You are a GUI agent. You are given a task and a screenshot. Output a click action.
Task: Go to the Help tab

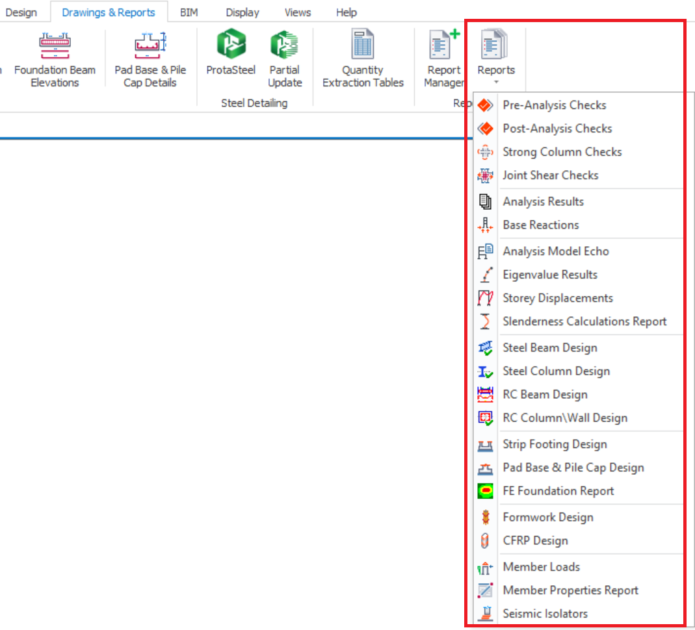point(347,12)
